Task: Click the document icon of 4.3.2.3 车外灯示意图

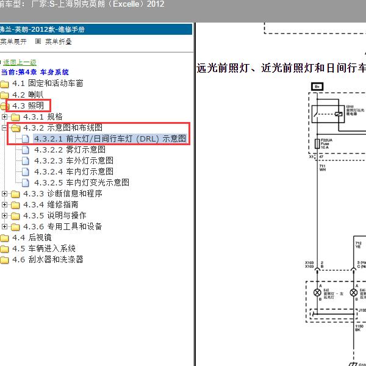Action: click(25, 160)
